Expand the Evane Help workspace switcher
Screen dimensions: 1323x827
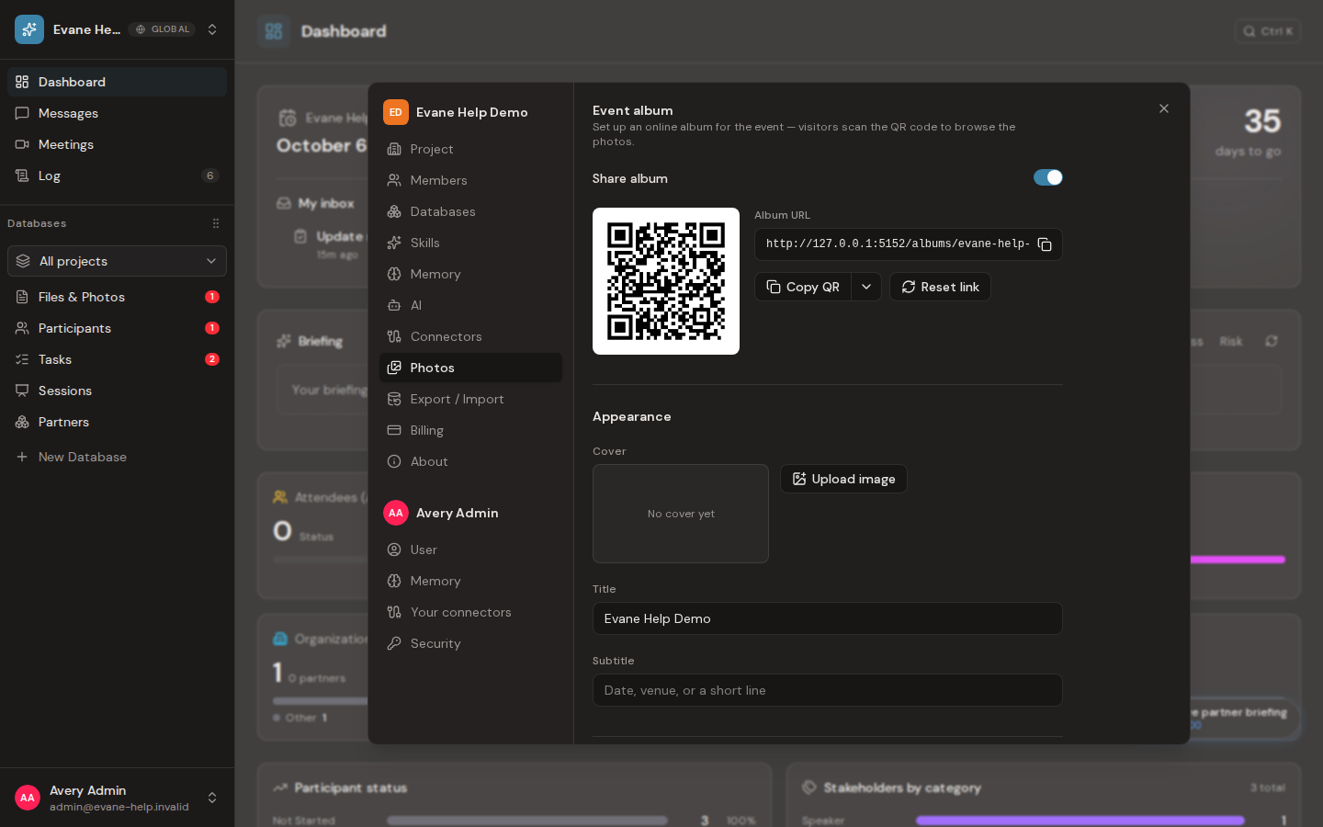[212, 29]
